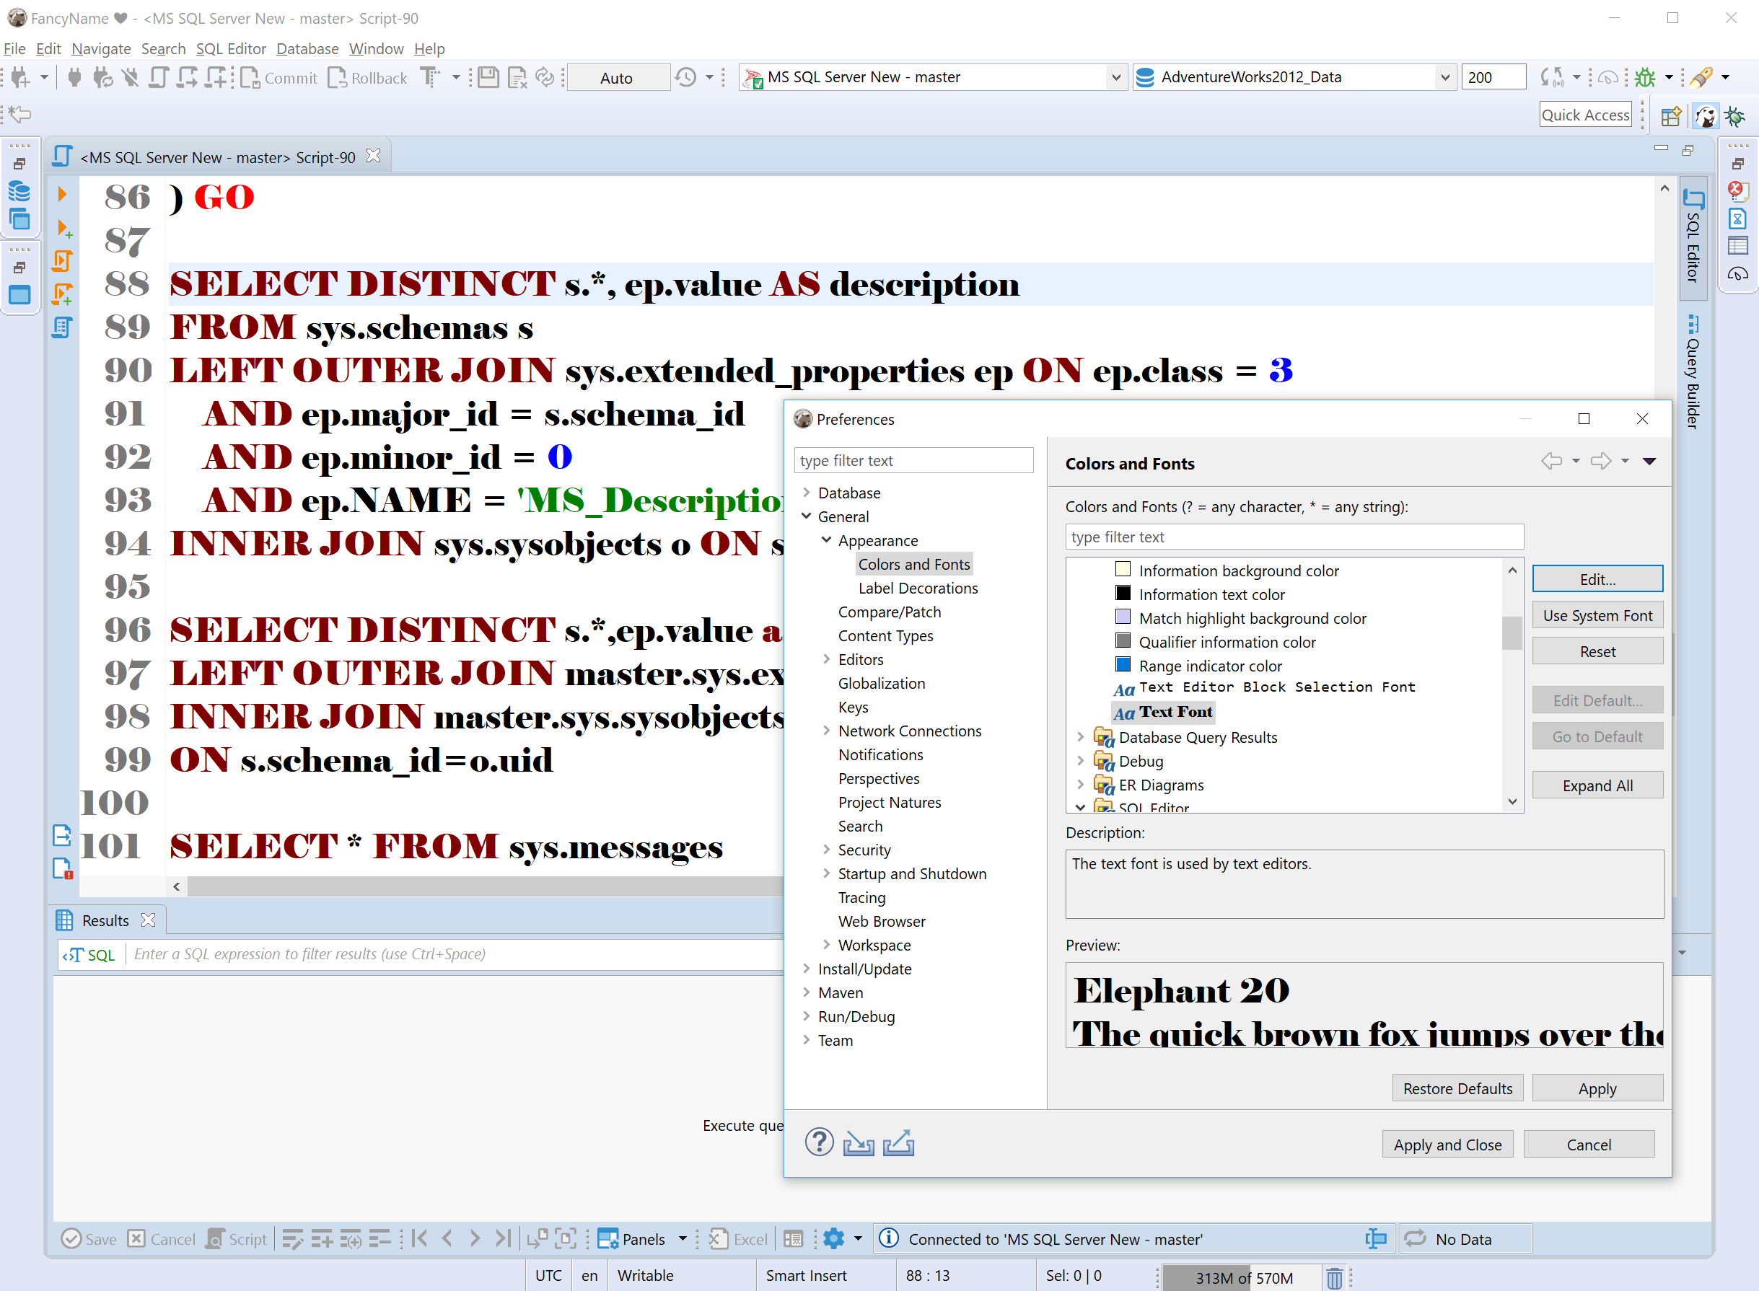Disconnect using the crossed-out plug icon
The height and width of the screenshot is (1291, 1759).
coord(131,77)
